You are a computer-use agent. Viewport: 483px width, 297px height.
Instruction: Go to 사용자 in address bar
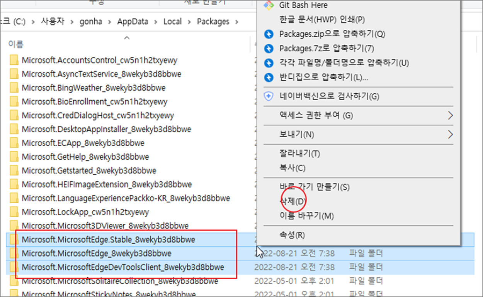(x=53, y=22)
